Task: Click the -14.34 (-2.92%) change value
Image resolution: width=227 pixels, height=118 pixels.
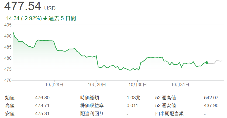Action: 23,19
